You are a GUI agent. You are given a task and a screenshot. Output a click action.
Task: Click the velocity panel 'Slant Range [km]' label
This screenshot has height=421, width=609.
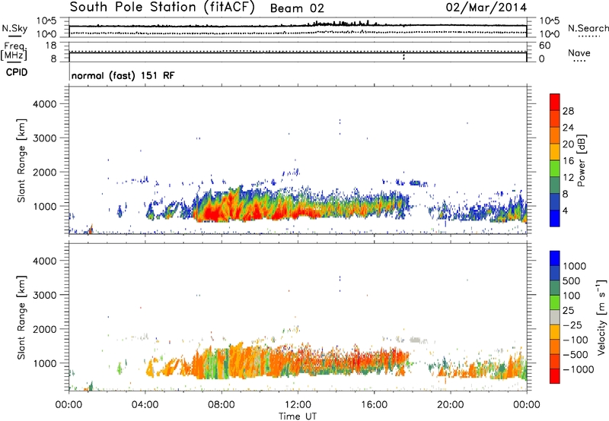21,317
